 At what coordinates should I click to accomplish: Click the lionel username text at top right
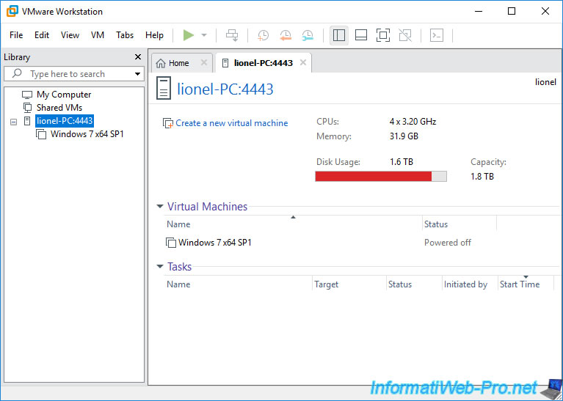pos(545,82)
